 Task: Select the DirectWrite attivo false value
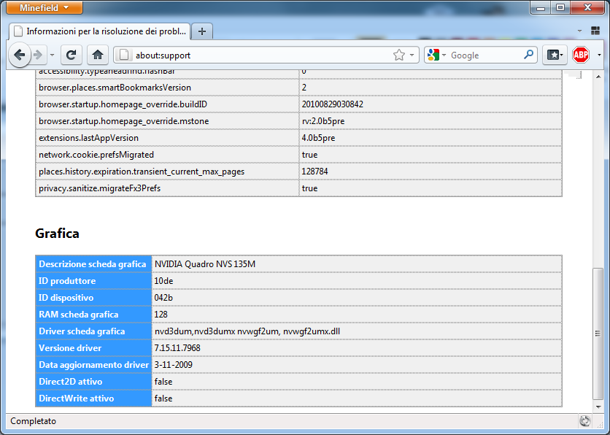tap(163, 399)
